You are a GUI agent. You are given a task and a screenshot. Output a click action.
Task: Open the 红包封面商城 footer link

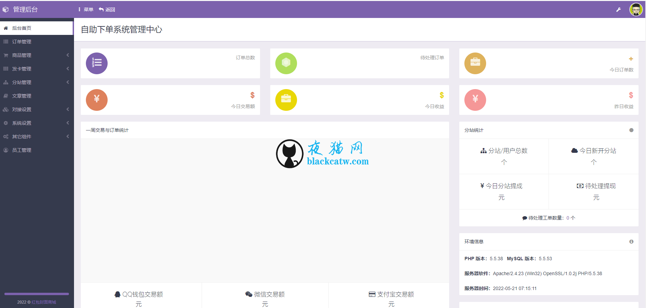(x=44, y=302)
